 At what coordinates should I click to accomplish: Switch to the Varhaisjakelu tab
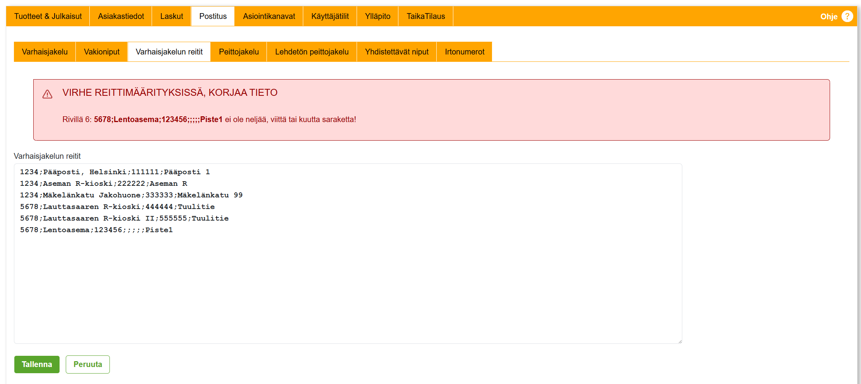45,52
